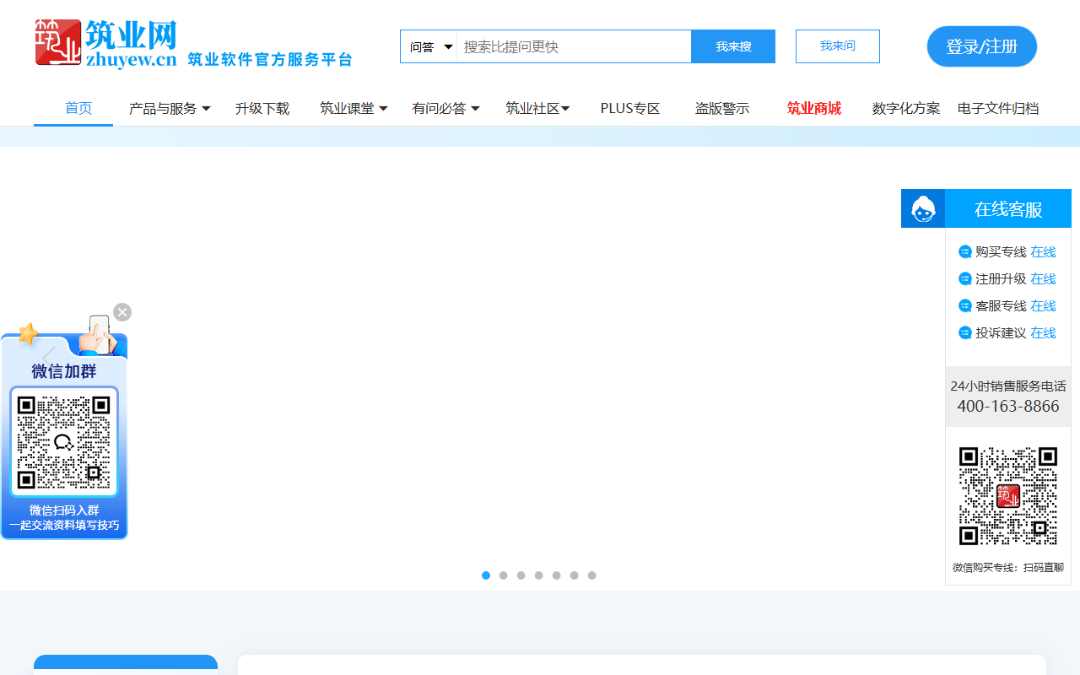Select the fourth carousel dot
The image size is (1080, 675).
[539, 575]
